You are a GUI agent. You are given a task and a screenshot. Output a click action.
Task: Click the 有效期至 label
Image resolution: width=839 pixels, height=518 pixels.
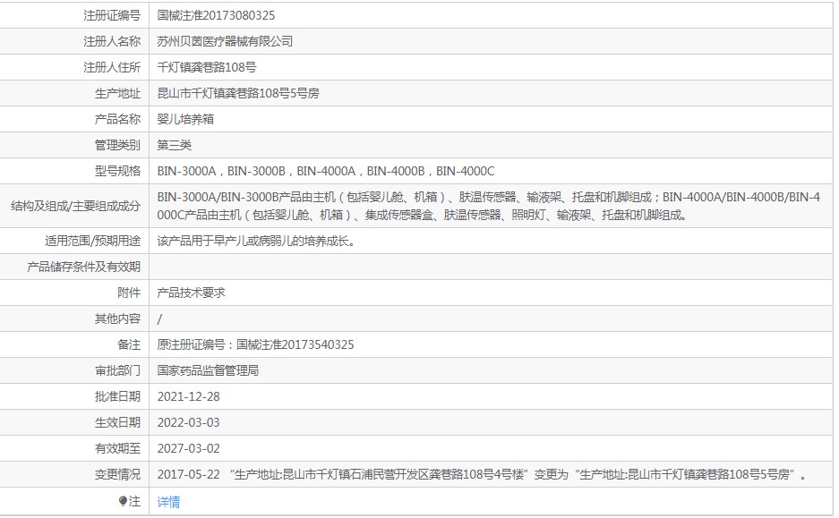[117, 448]
